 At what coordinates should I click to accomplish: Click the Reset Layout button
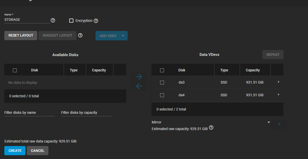click(x=21, y=36)
